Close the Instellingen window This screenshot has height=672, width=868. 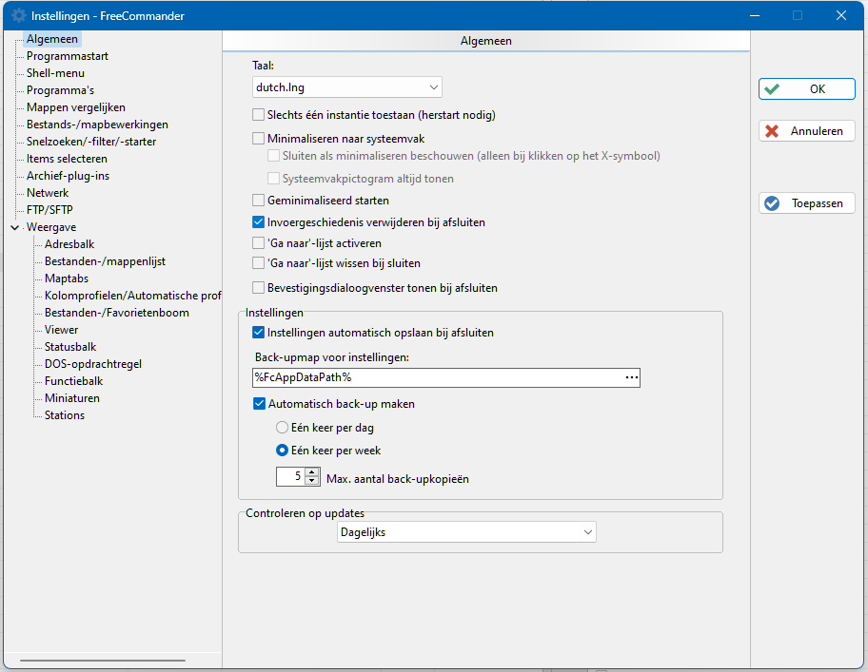pos(841,15)
